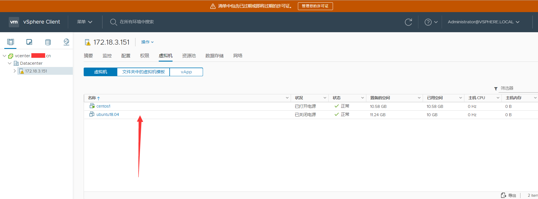Collapse the Datacenter tree node

tap(10, 63)
